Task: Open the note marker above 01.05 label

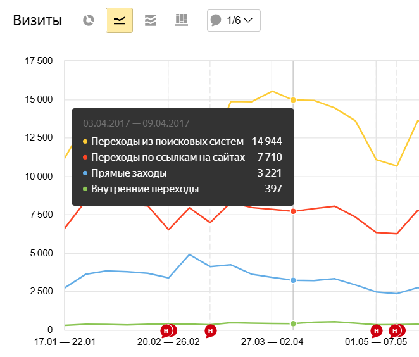Action: [376, 330]
